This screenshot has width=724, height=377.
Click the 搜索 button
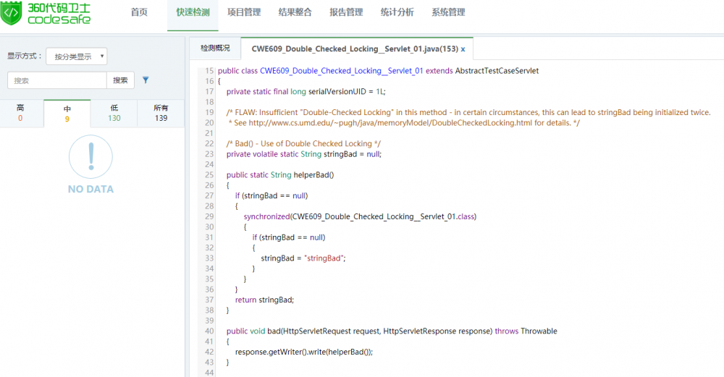coord(120,80)
